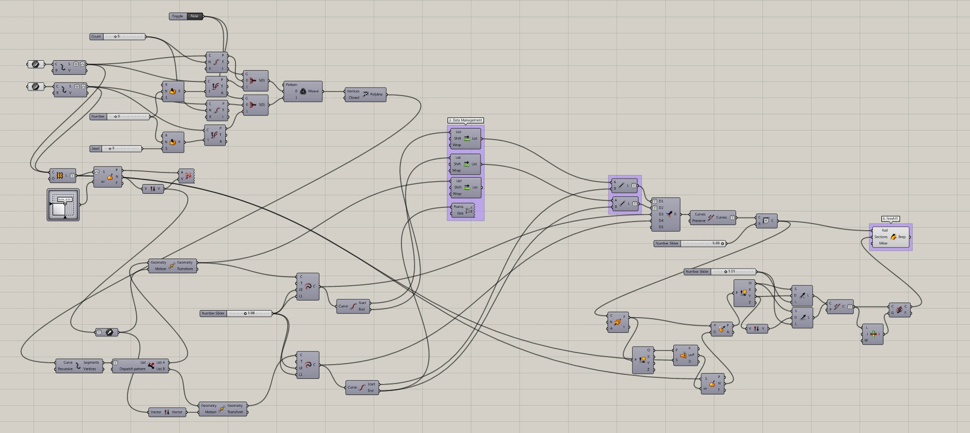Image resolution: width=970 pixels, height=433 pixels.
Task: Select the Sweep Brep component icon
Action: tap(894, 237)
